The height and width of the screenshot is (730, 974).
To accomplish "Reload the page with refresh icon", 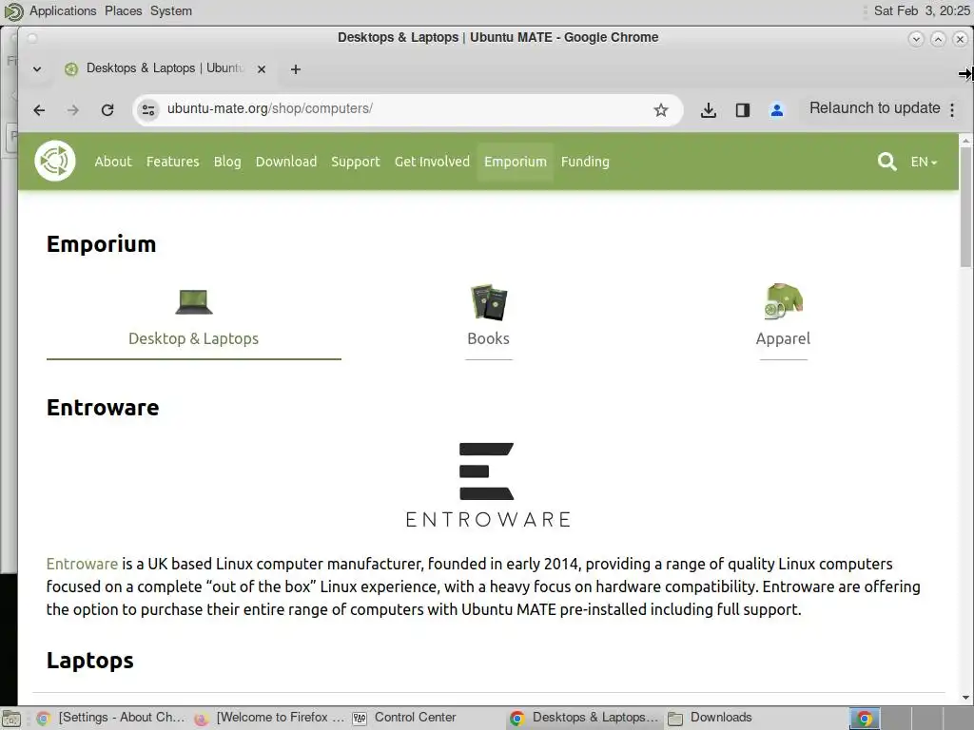I will pos(107,110).
